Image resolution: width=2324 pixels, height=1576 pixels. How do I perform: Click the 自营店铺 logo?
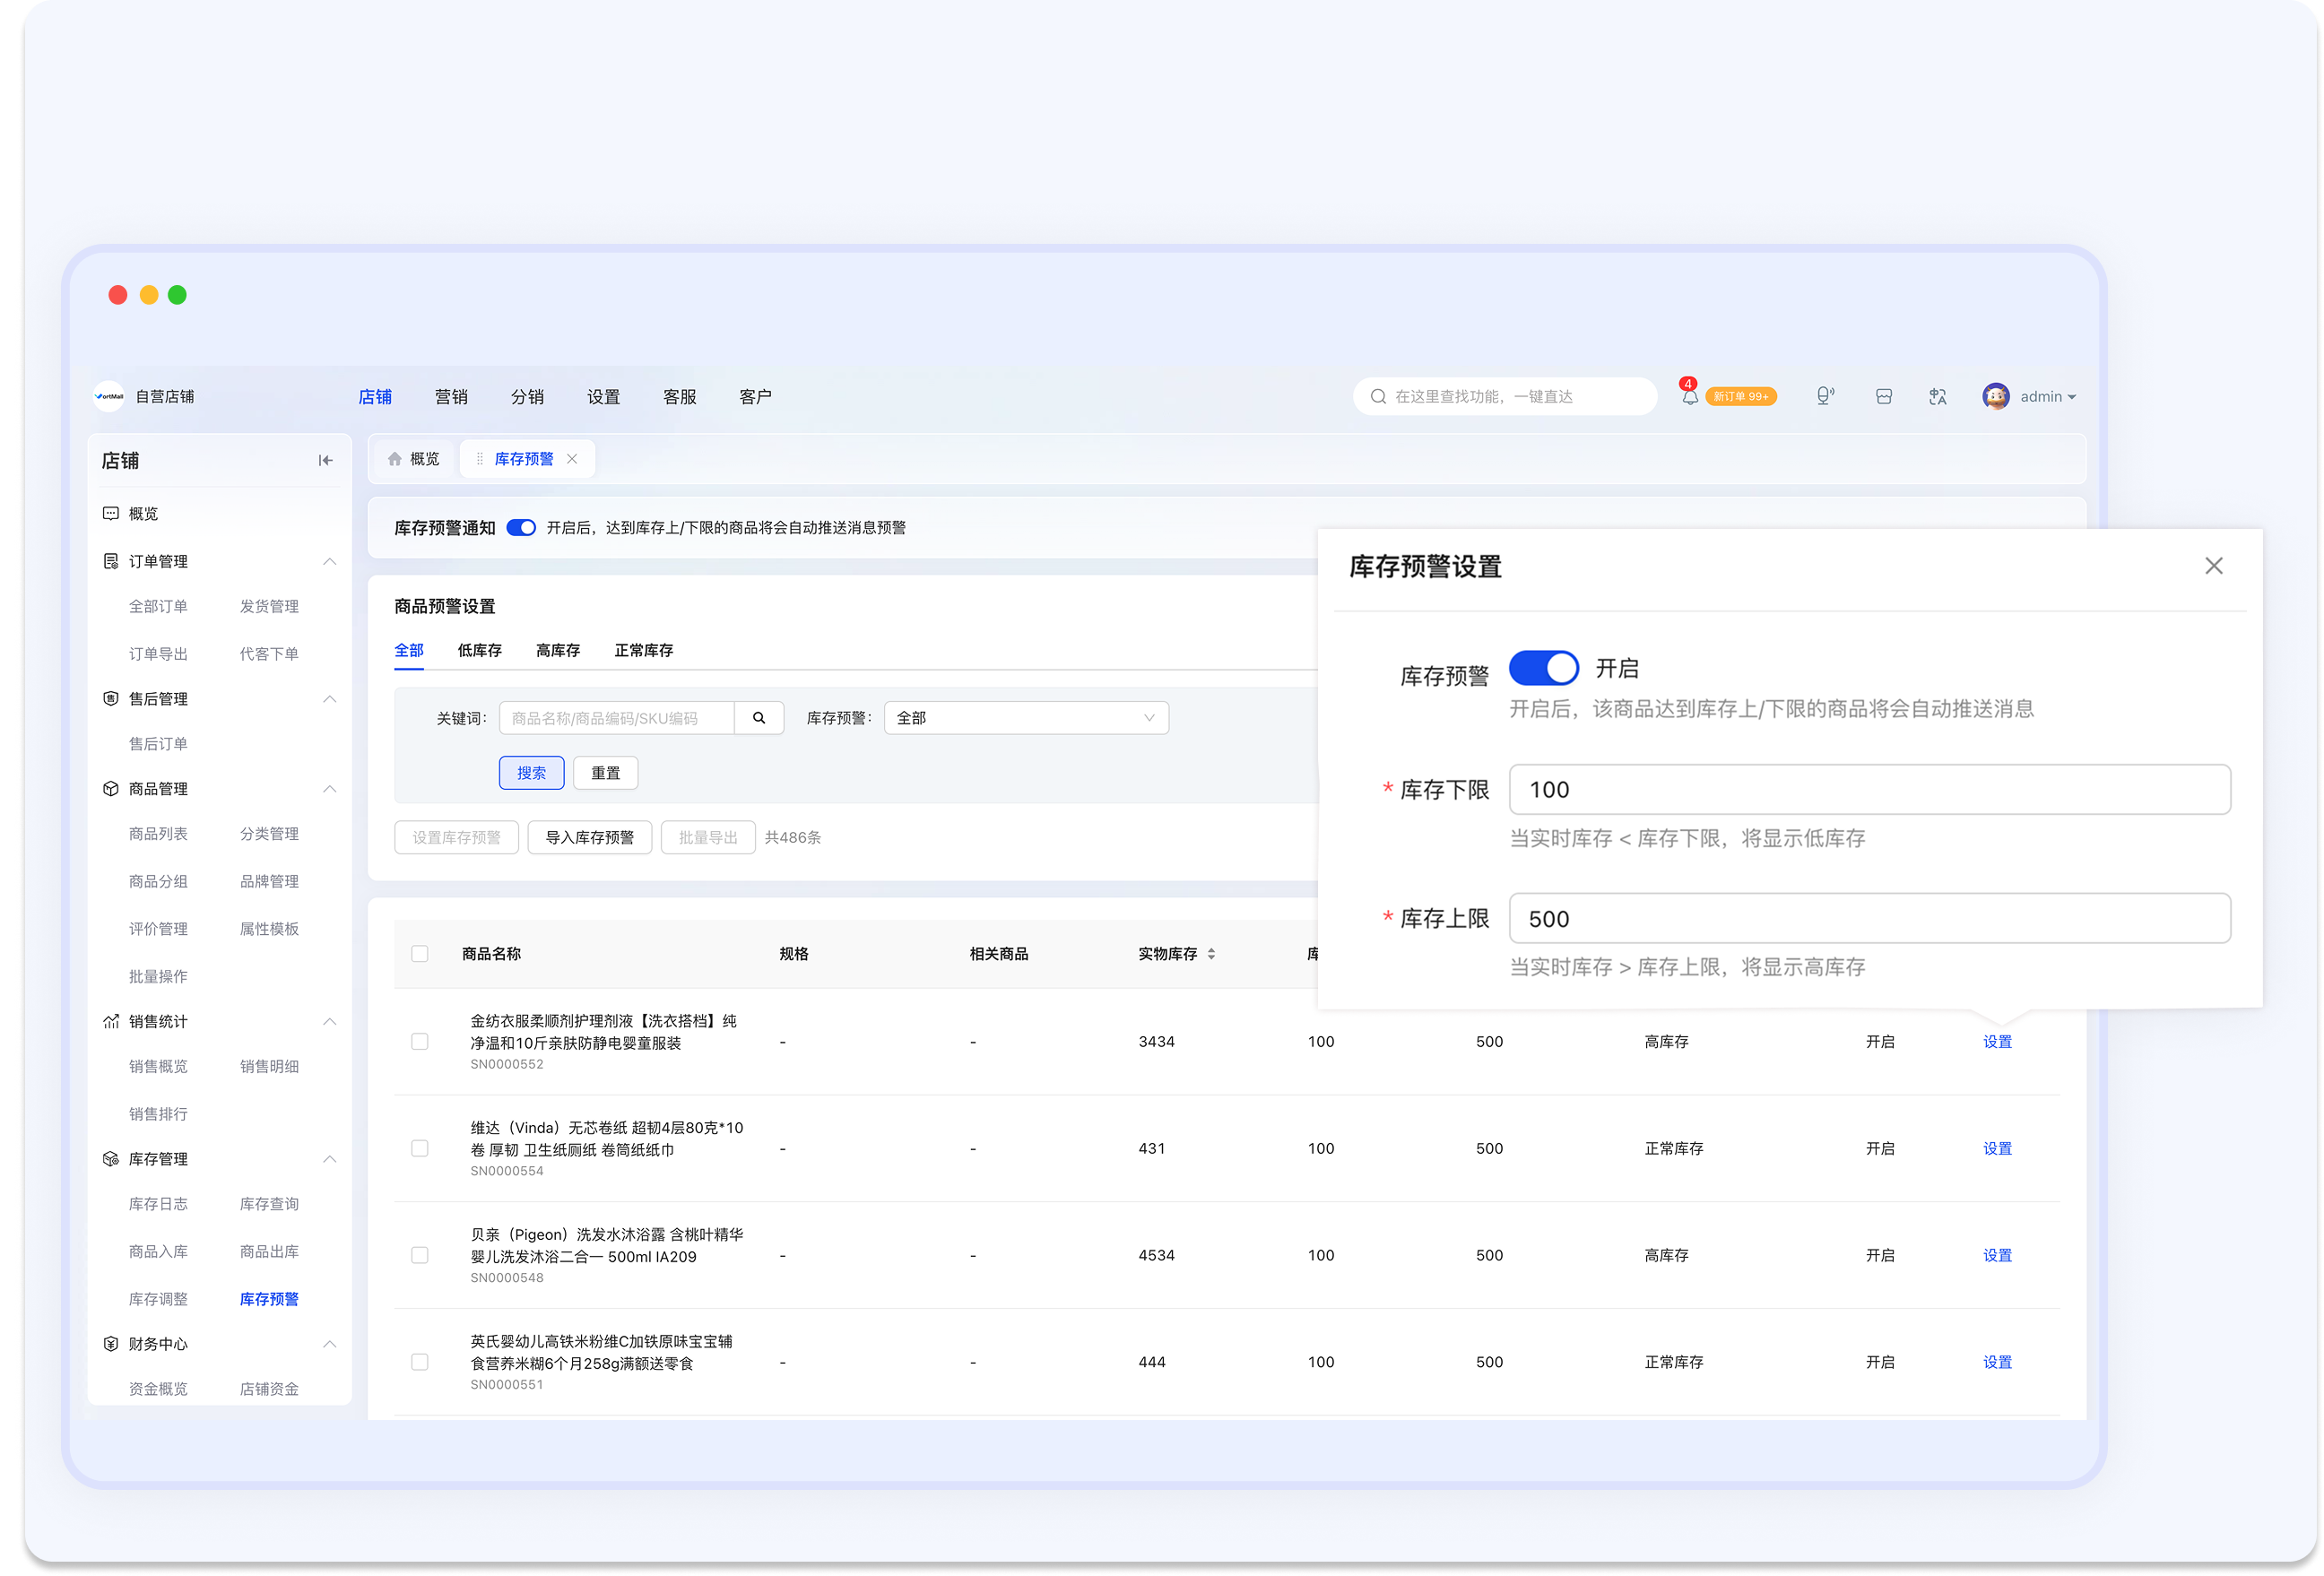pyautogui.click(x=109, y=396)
